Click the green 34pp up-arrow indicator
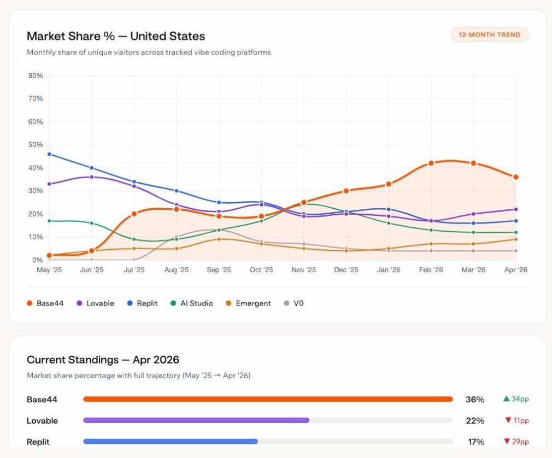The width and height of the screenshot is (552, 458). 516,399
